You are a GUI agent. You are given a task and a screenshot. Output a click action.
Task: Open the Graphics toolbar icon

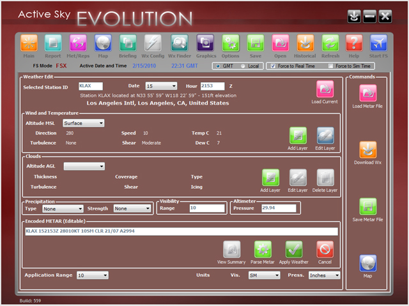click(x=206, y=43)
